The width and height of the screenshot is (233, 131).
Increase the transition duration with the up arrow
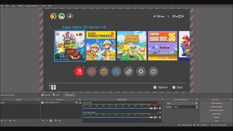(197, 106)
